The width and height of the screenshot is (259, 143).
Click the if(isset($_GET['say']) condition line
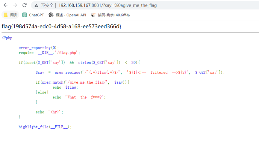[x=79, y=63]
